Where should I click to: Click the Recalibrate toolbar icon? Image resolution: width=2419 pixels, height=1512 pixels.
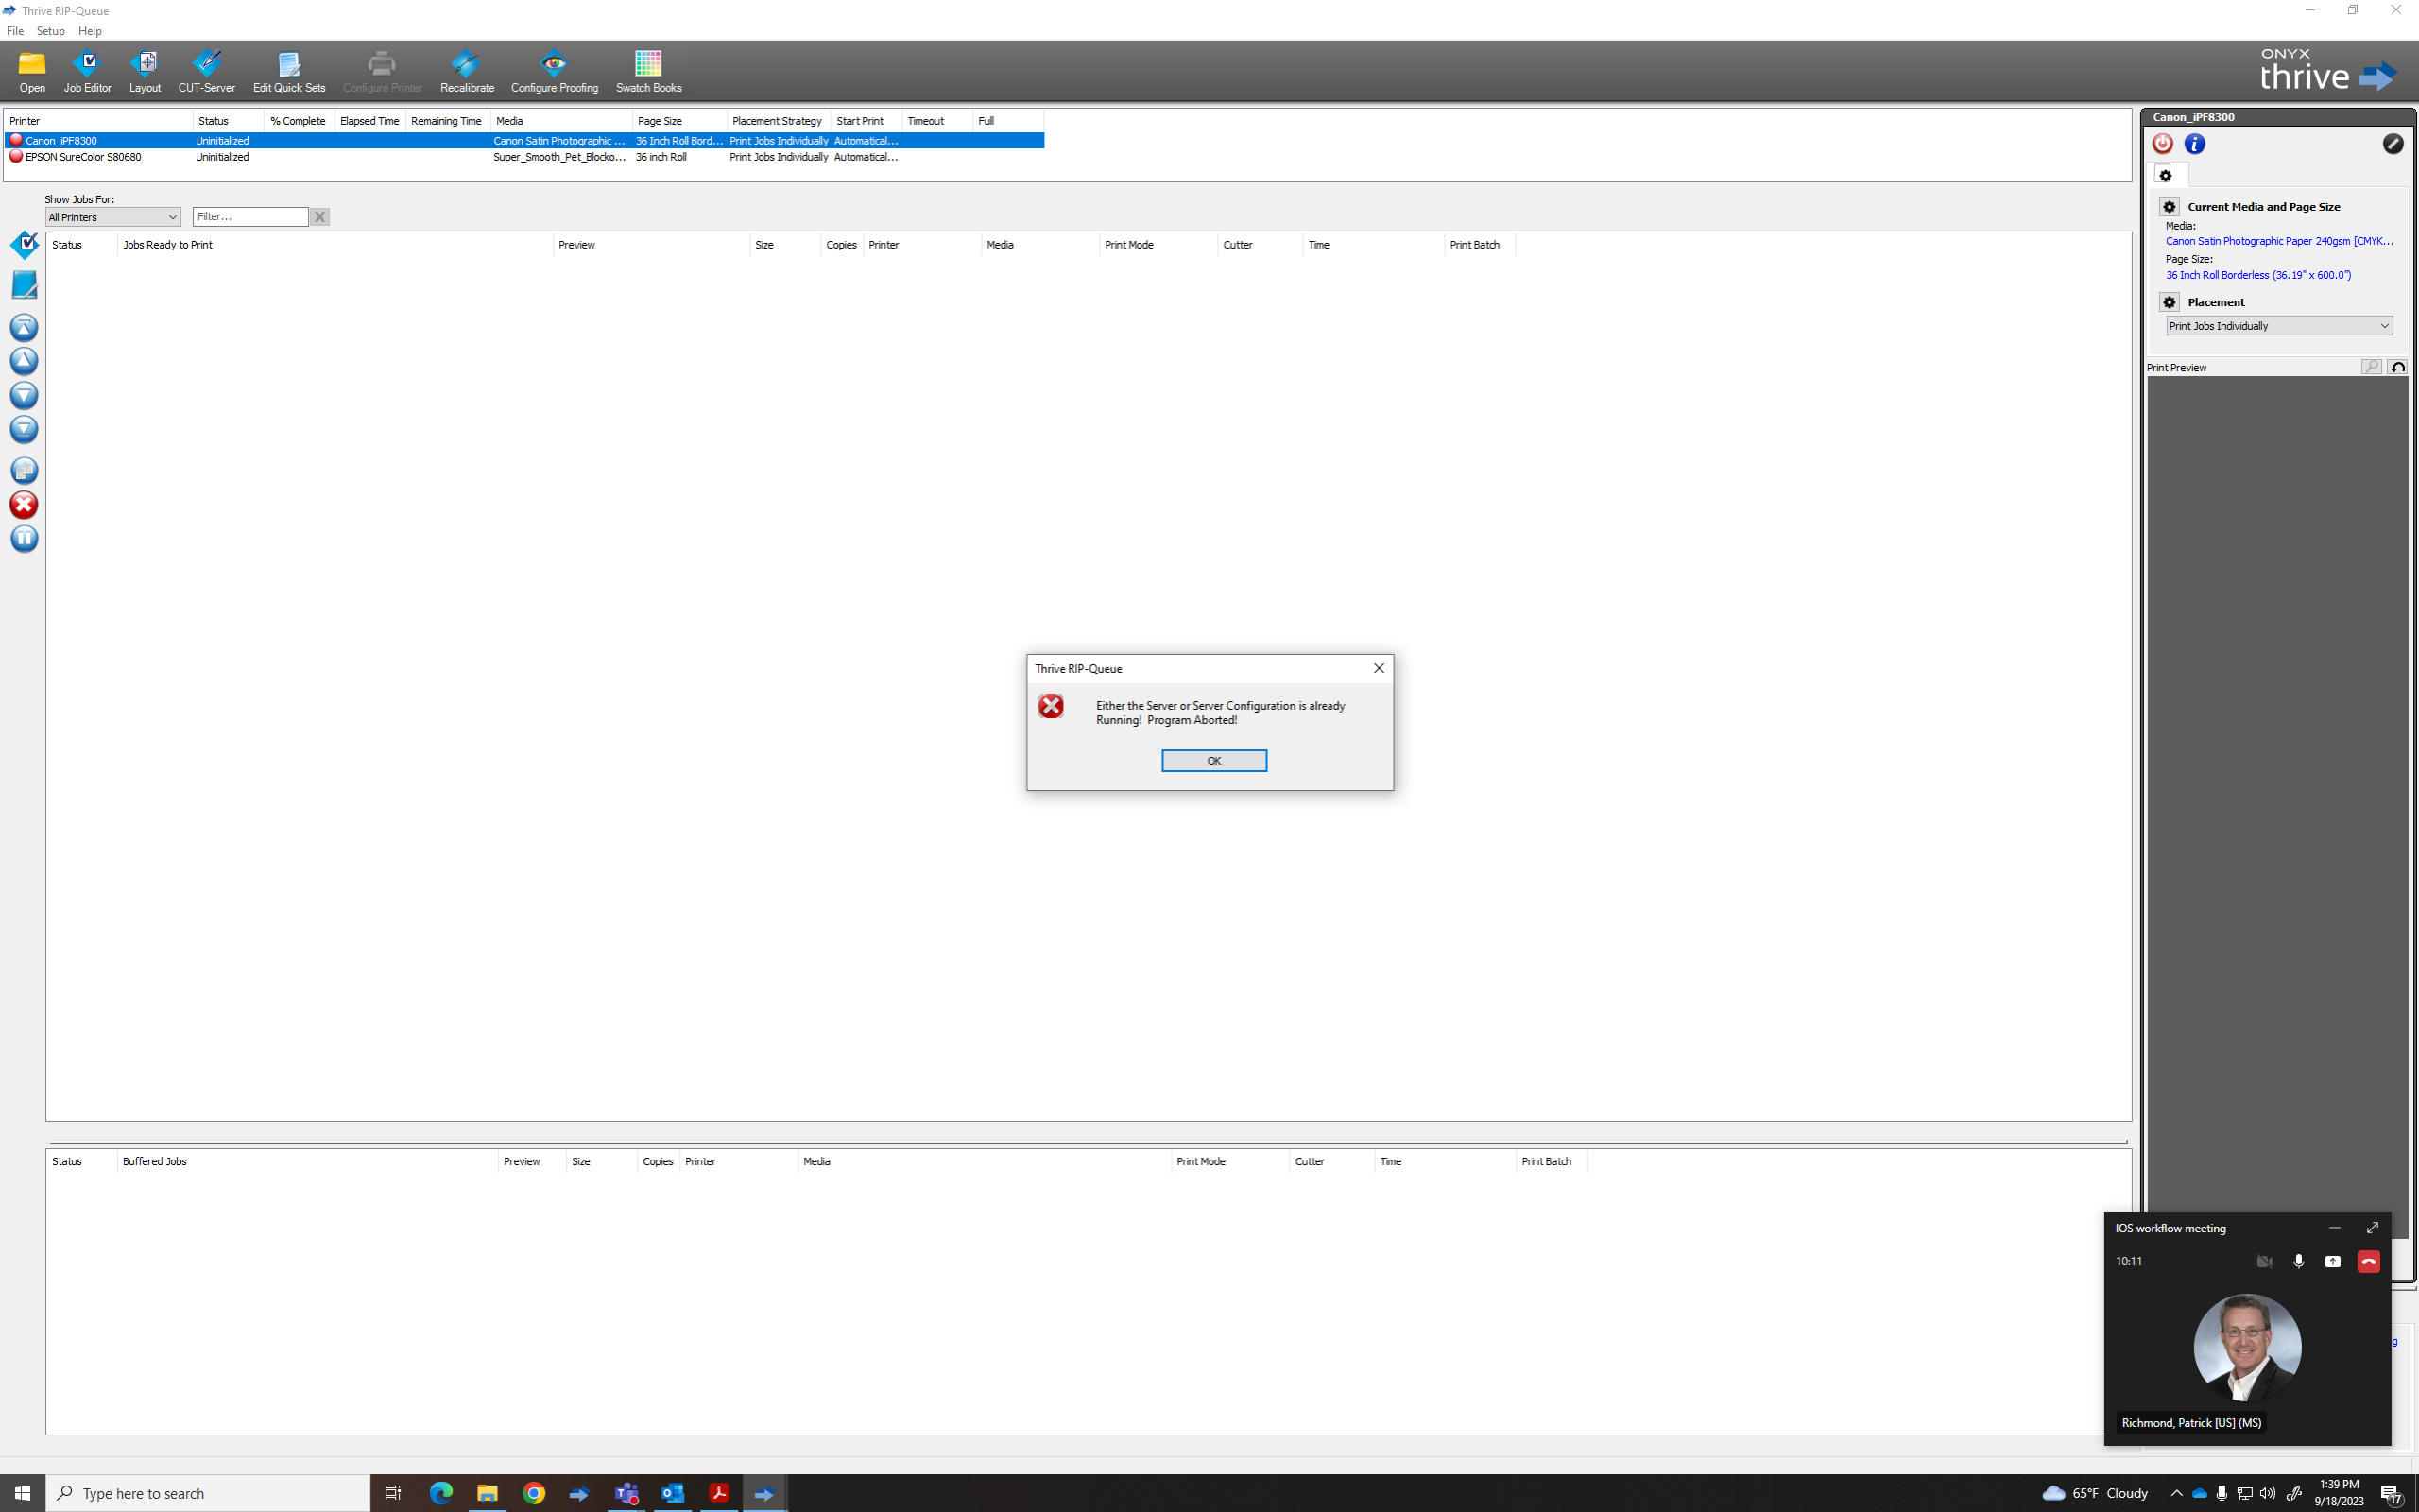[x=467, y=72]
